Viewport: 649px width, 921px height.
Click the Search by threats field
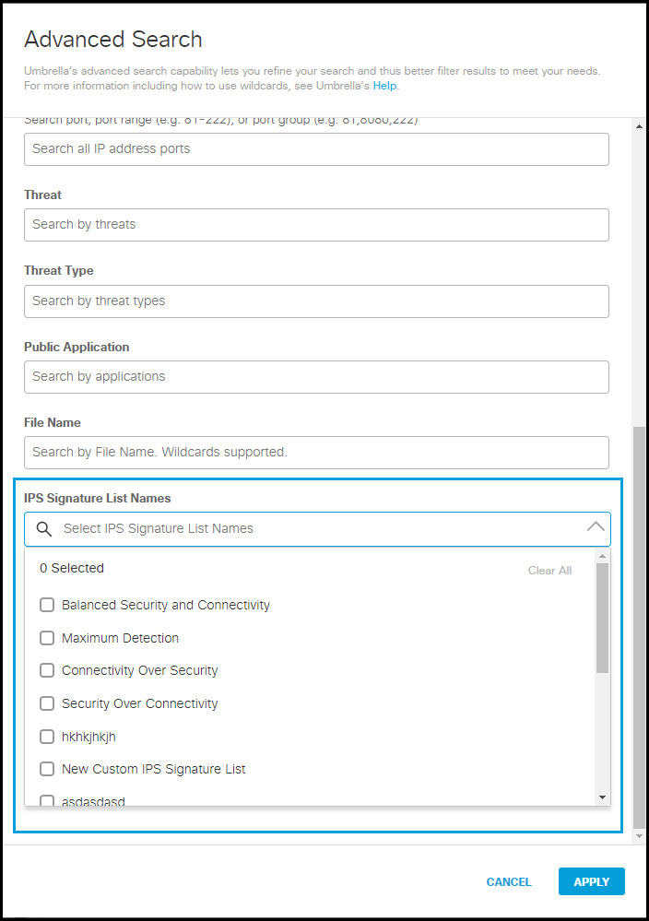pyautogui.click(x=316, y=225)
